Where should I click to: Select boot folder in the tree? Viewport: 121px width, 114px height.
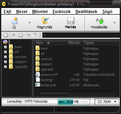(18, 47)
